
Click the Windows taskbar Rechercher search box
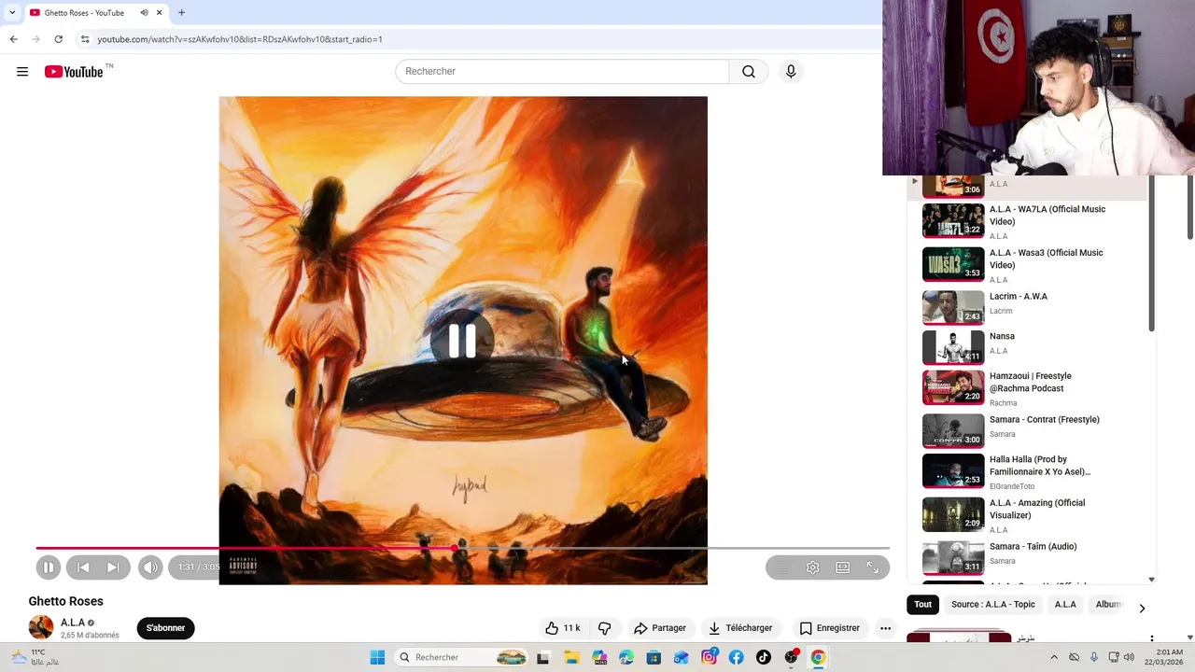click(462, 658)
